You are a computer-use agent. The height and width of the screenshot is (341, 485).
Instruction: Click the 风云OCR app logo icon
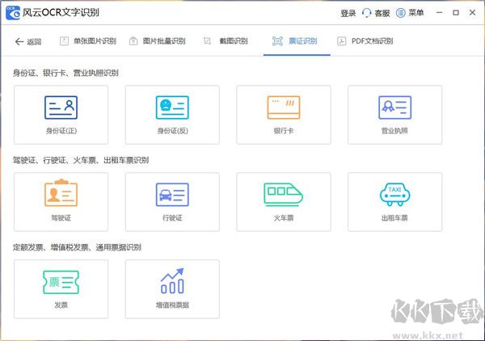tap(13, 13)
